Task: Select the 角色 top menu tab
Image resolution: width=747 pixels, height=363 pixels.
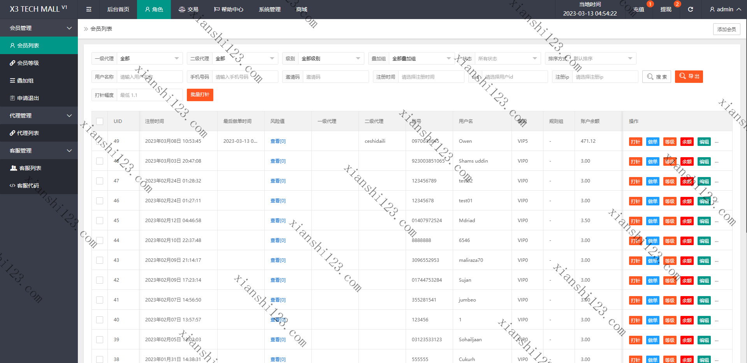Action: coord(154,9)
